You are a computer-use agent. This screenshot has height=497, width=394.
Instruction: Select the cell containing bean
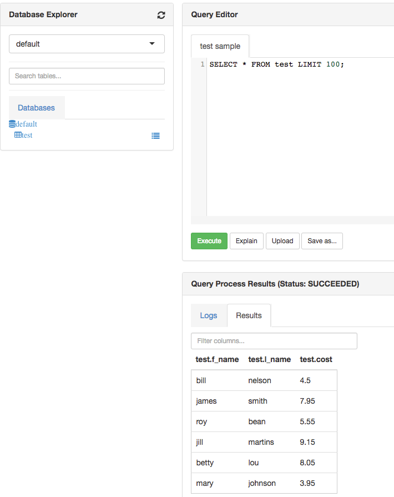pyautogui.click(x=270, y=421)
